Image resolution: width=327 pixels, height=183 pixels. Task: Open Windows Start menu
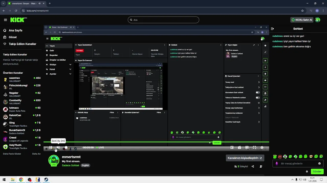(x=4, y=180)
